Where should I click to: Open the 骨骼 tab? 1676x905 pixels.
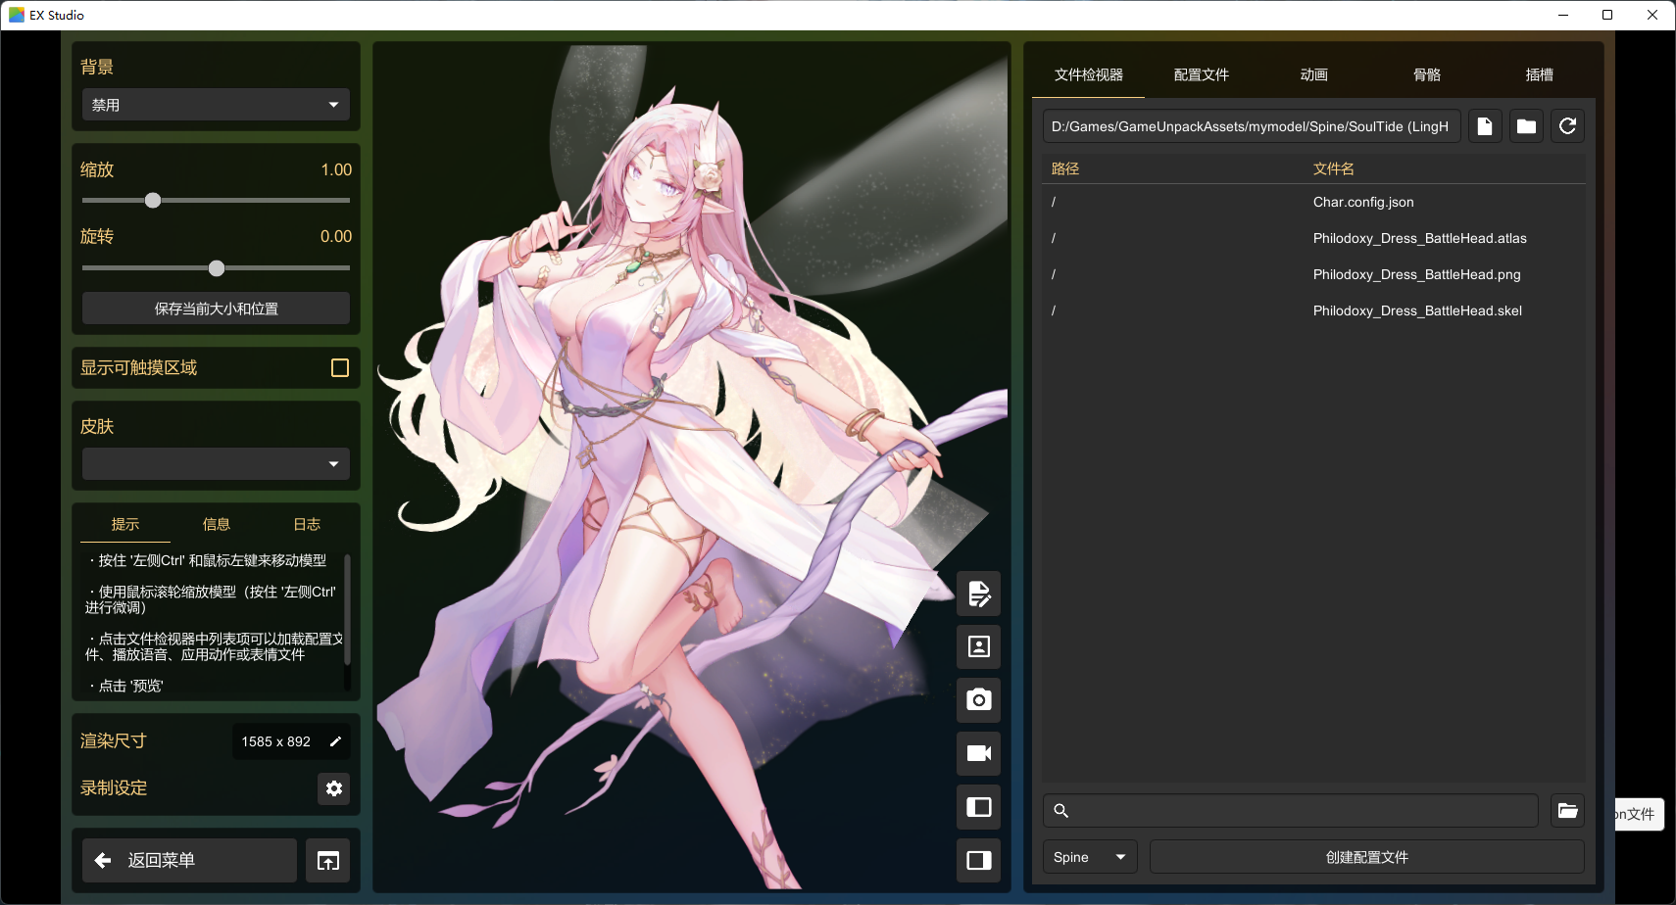pos(1427,75)
